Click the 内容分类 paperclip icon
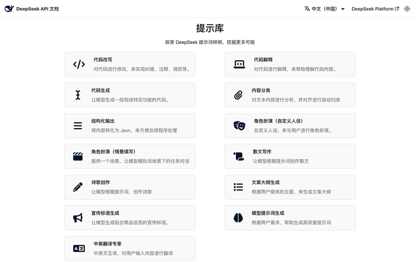 [x=238, y=95]
